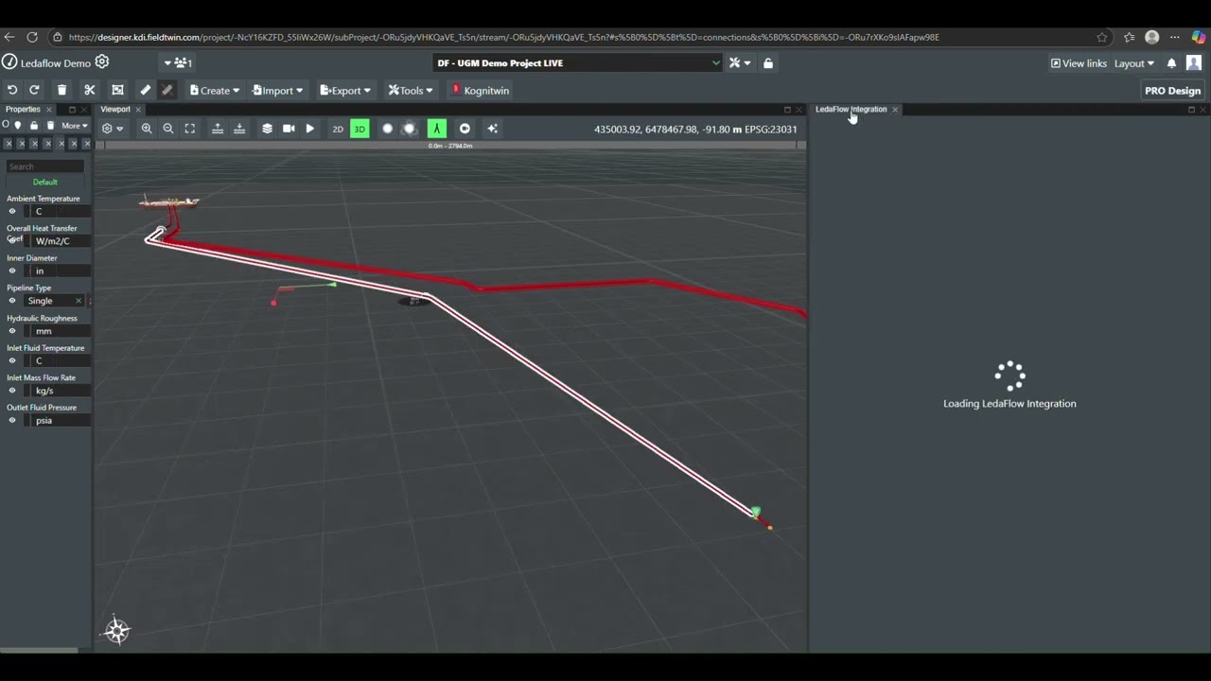Click the browser bookmark star icon

pos(1102,37)
